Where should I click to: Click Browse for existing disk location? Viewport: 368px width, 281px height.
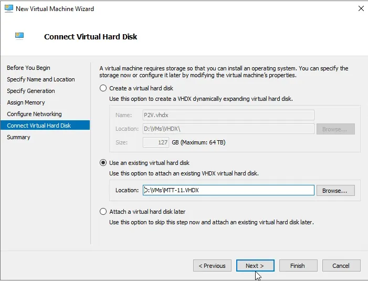point(335,190)
